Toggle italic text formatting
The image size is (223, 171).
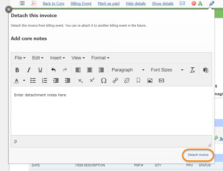[29, 70]
